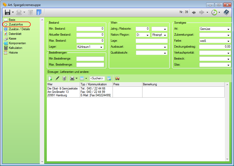
Task: Delete supplier entry with trash icon
Action: [x=64, y=78]
